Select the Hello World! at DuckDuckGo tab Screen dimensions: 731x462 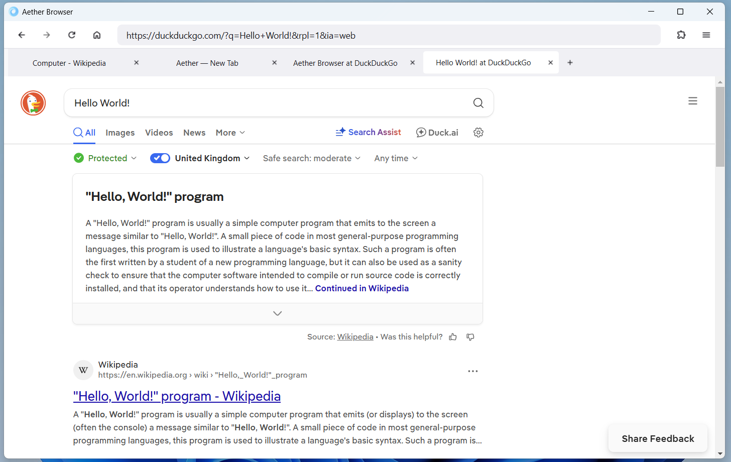pos(491,63)
